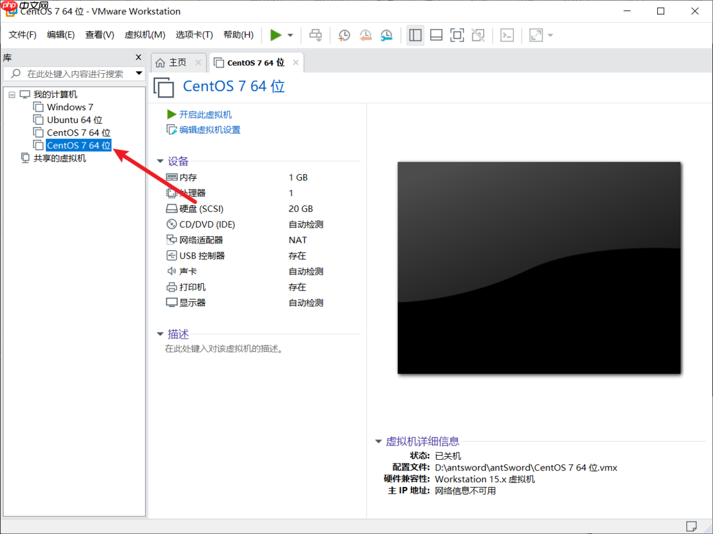Open the snapshot manager
Screen dimensions: 713x534
(x=386, y=35)
